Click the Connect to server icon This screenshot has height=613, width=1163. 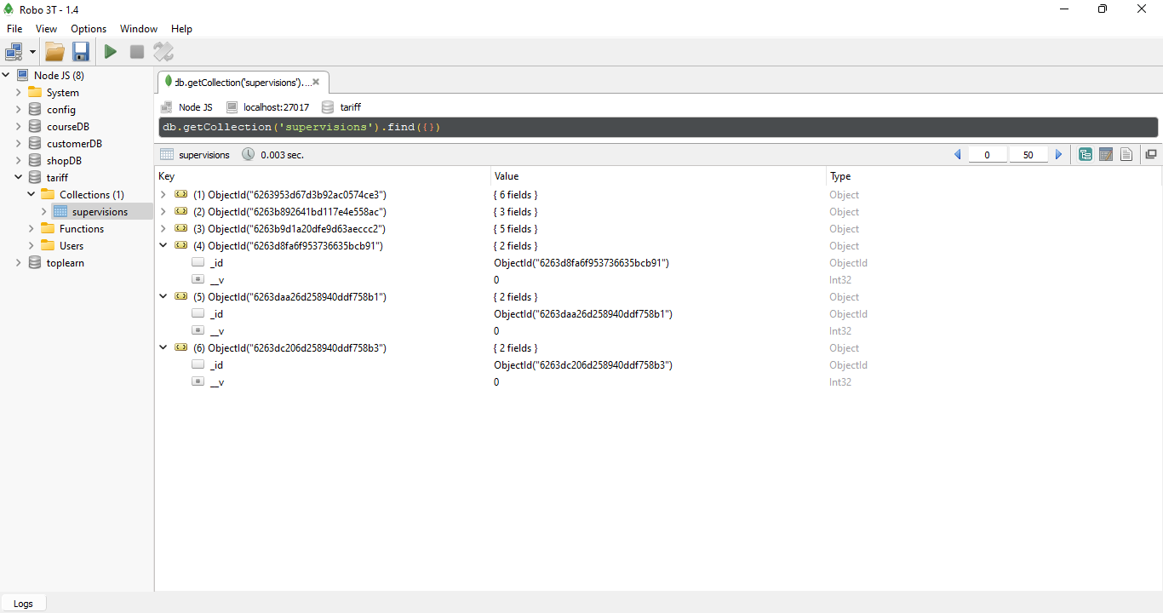pos(14,52)
